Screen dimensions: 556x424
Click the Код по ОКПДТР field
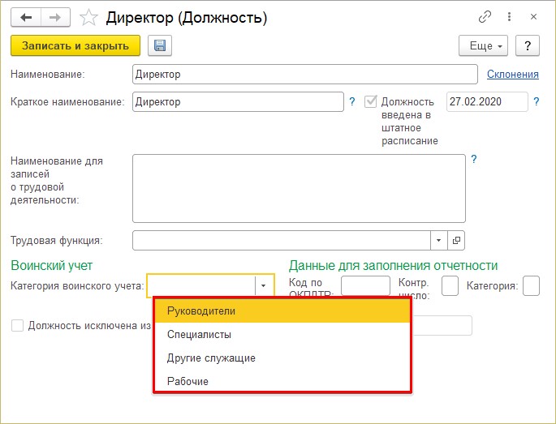tap(365, 286)
